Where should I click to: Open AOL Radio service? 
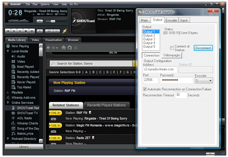(x=24, y=118)
